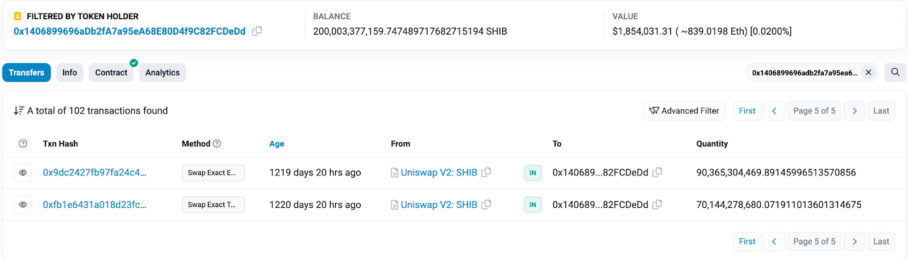The width and height of the screenshot is (909, 260).
Task: Copy Uniswap V2: SHIB address in second row
Action: click(x=486, y=205)
